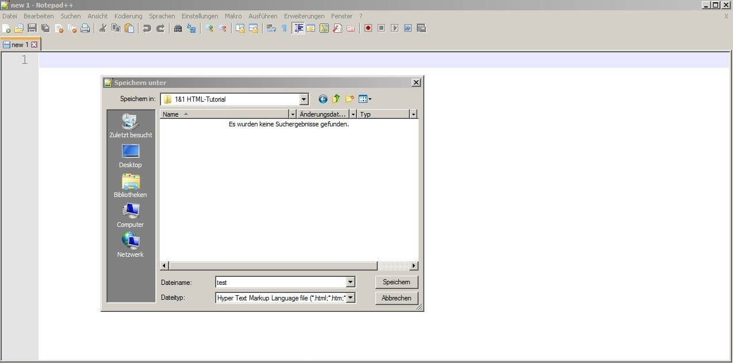Click the right arrow of the horizontal scrollbar

point(414,266)
